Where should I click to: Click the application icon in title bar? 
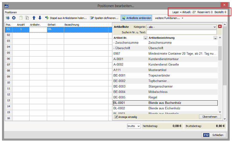6,6
